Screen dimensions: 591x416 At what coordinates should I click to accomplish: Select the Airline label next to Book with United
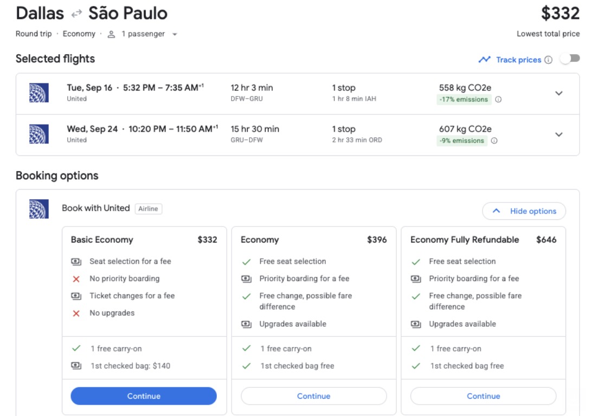pos(149,207)
